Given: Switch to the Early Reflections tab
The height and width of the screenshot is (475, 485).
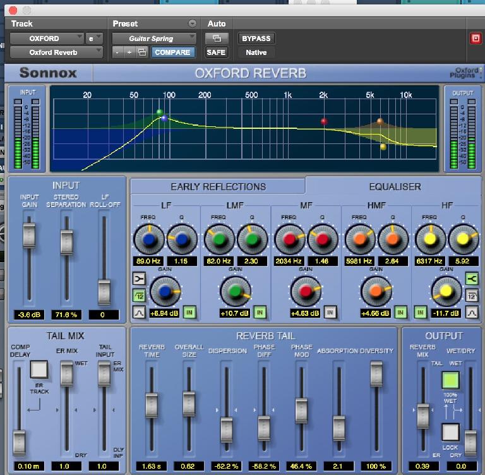Looking at the screenshot, I should point(218,186).
